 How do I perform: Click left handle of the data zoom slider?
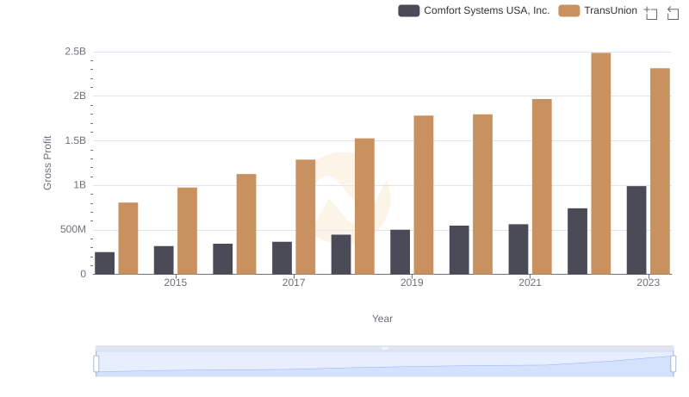tap(96, 364)
